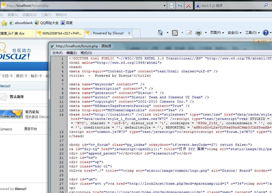Open the 百度 favorite
272x193 pixels.
(x=67, y=23)
